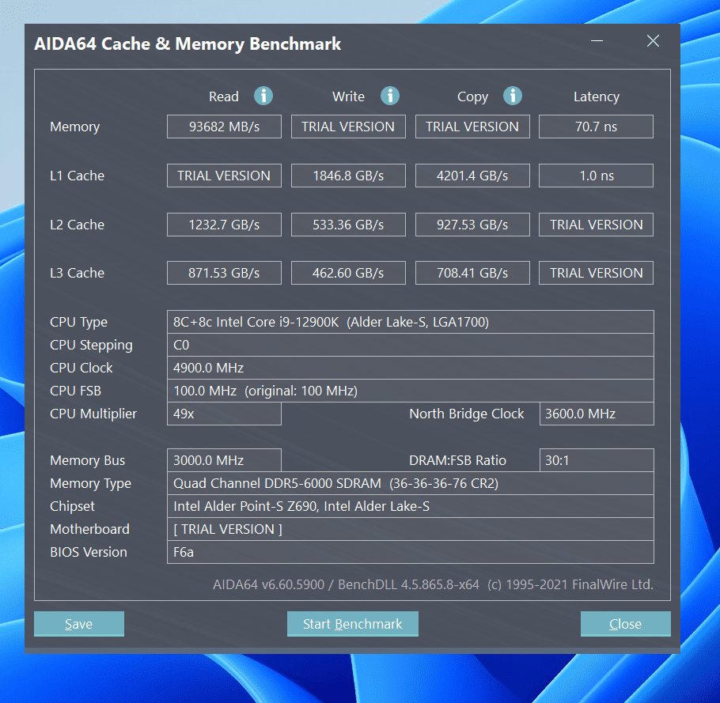Click the Close button at bottom
720x703 pixels.
coord(625,624)
